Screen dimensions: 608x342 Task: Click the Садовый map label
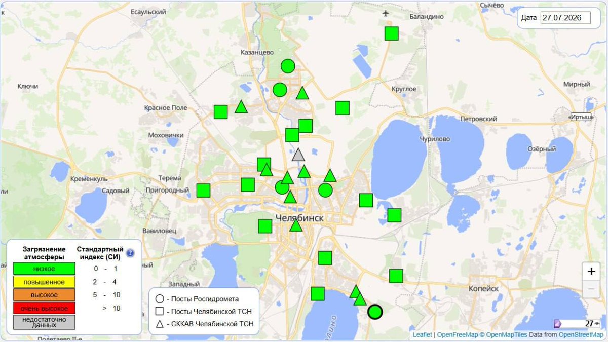point(116,191)
